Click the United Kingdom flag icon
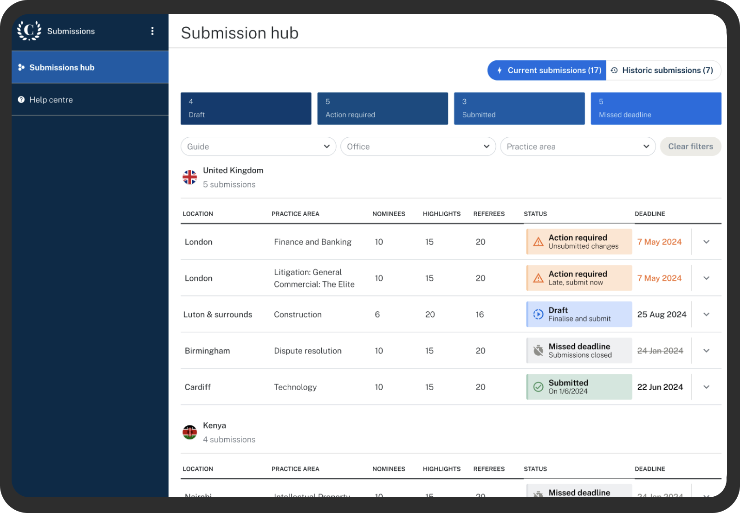The height and width of the screenshot is (513, 740). click(x=189, y=177)
